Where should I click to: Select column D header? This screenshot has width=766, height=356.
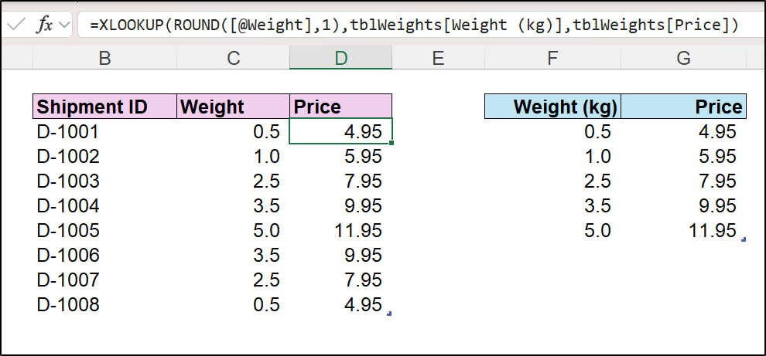340,59
